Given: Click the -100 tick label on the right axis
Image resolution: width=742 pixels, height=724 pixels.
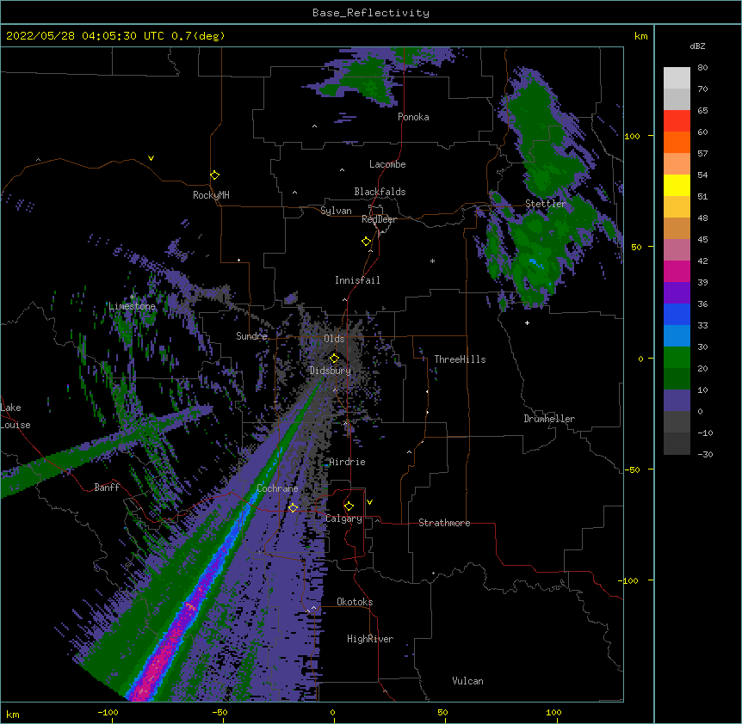Looking at the screenshot, I should tap(628, 580).
